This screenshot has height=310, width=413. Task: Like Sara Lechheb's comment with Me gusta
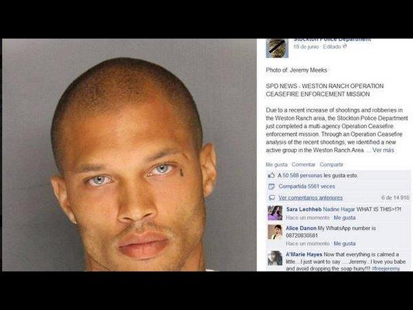click(x=345, y=218)
